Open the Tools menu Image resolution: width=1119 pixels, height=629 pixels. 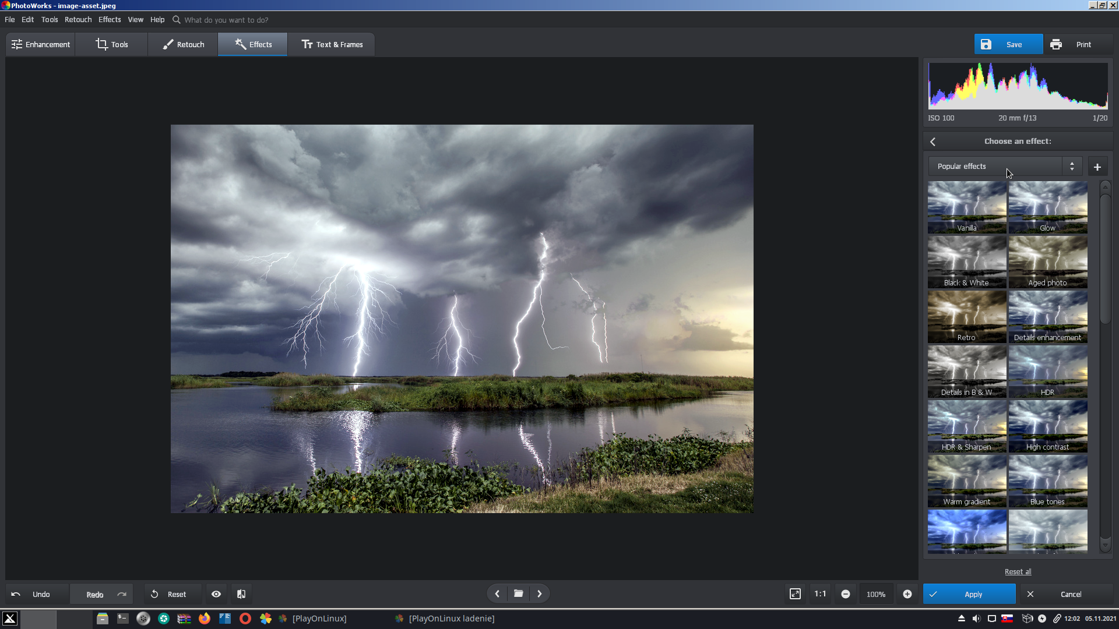50,20
